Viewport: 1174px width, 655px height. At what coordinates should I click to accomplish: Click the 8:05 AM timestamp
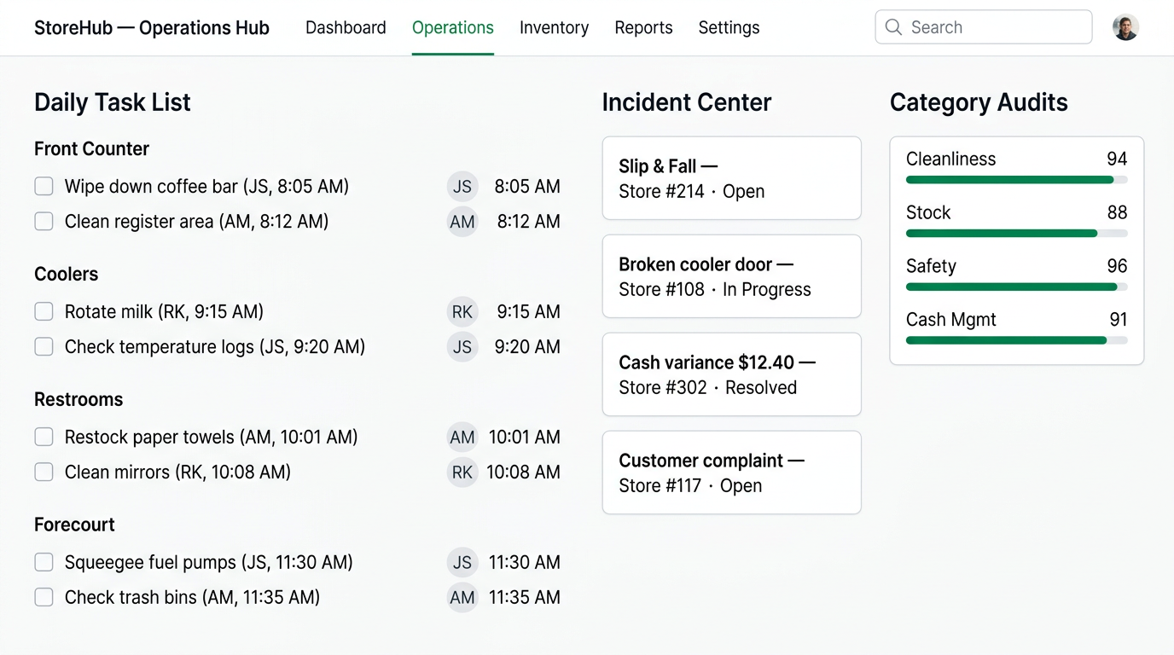pyautogui.click(x=527, y=187)
